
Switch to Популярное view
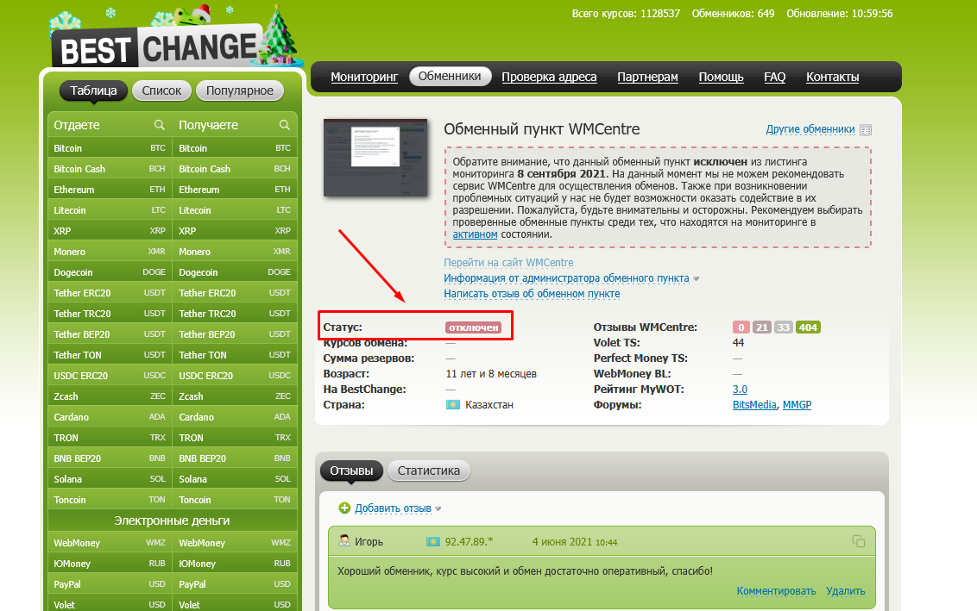coord(240,90)
